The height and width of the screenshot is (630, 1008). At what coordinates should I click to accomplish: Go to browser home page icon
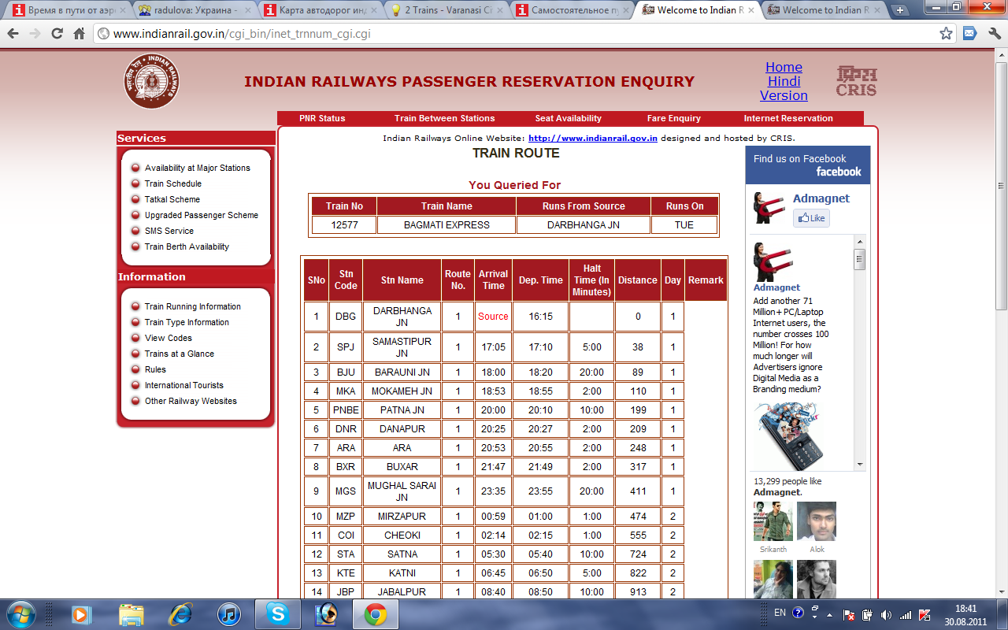[x=79, y=34]
